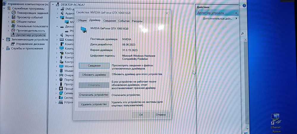Click the Клавиа keyboard category icon

[62, 40]
